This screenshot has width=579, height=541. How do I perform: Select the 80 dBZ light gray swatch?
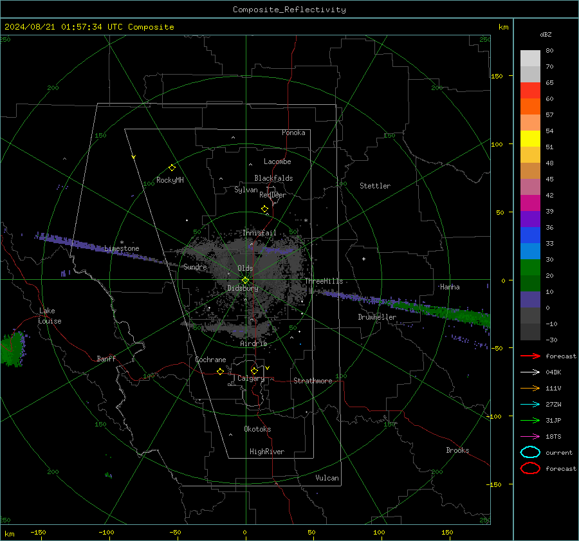pyautogui.click(x=530, y=58)
